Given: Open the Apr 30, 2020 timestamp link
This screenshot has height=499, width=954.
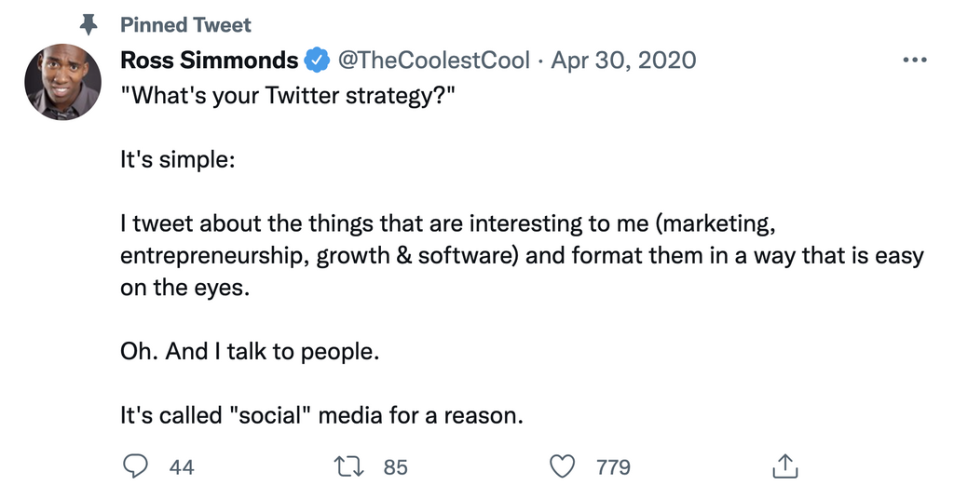Looking at the screenshot, I should [x=623, y=61].
